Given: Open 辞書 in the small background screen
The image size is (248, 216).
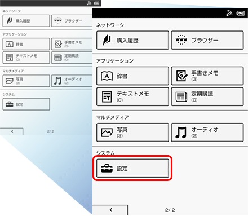Looking at the screenshot, I should [x=26, y=44].
